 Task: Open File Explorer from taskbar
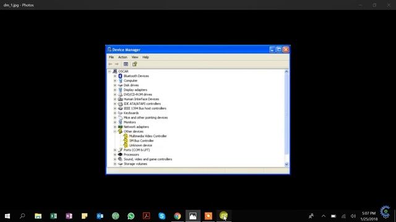(x=38, y=216)
